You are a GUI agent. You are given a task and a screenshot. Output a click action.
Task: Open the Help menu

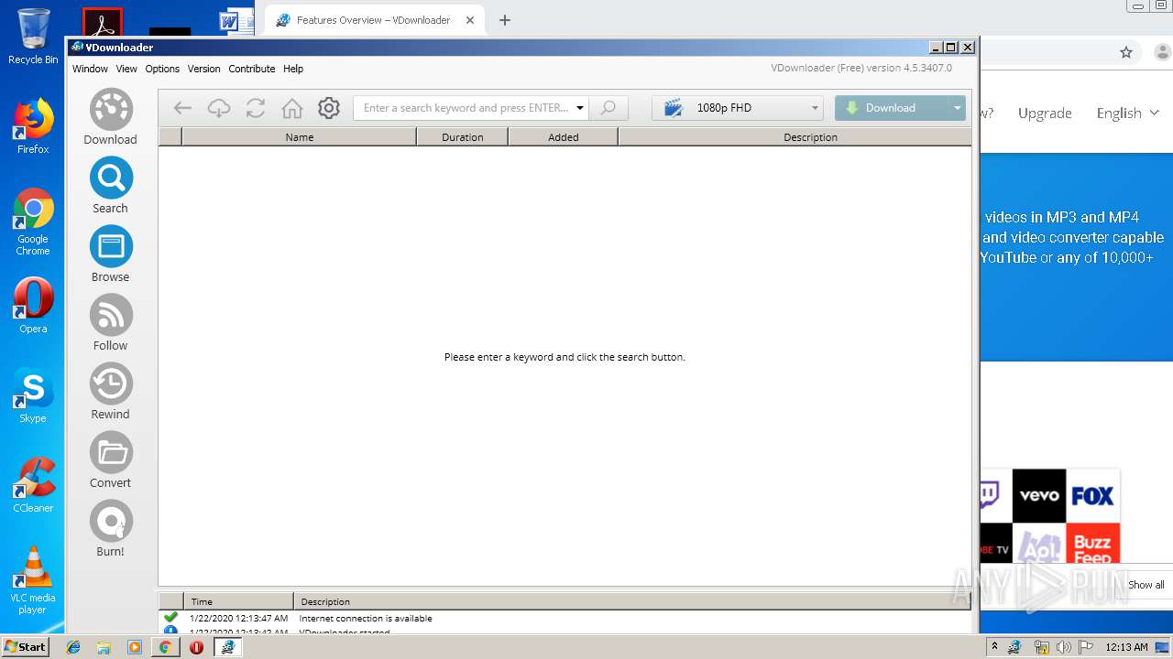click(x=293, y=69)
